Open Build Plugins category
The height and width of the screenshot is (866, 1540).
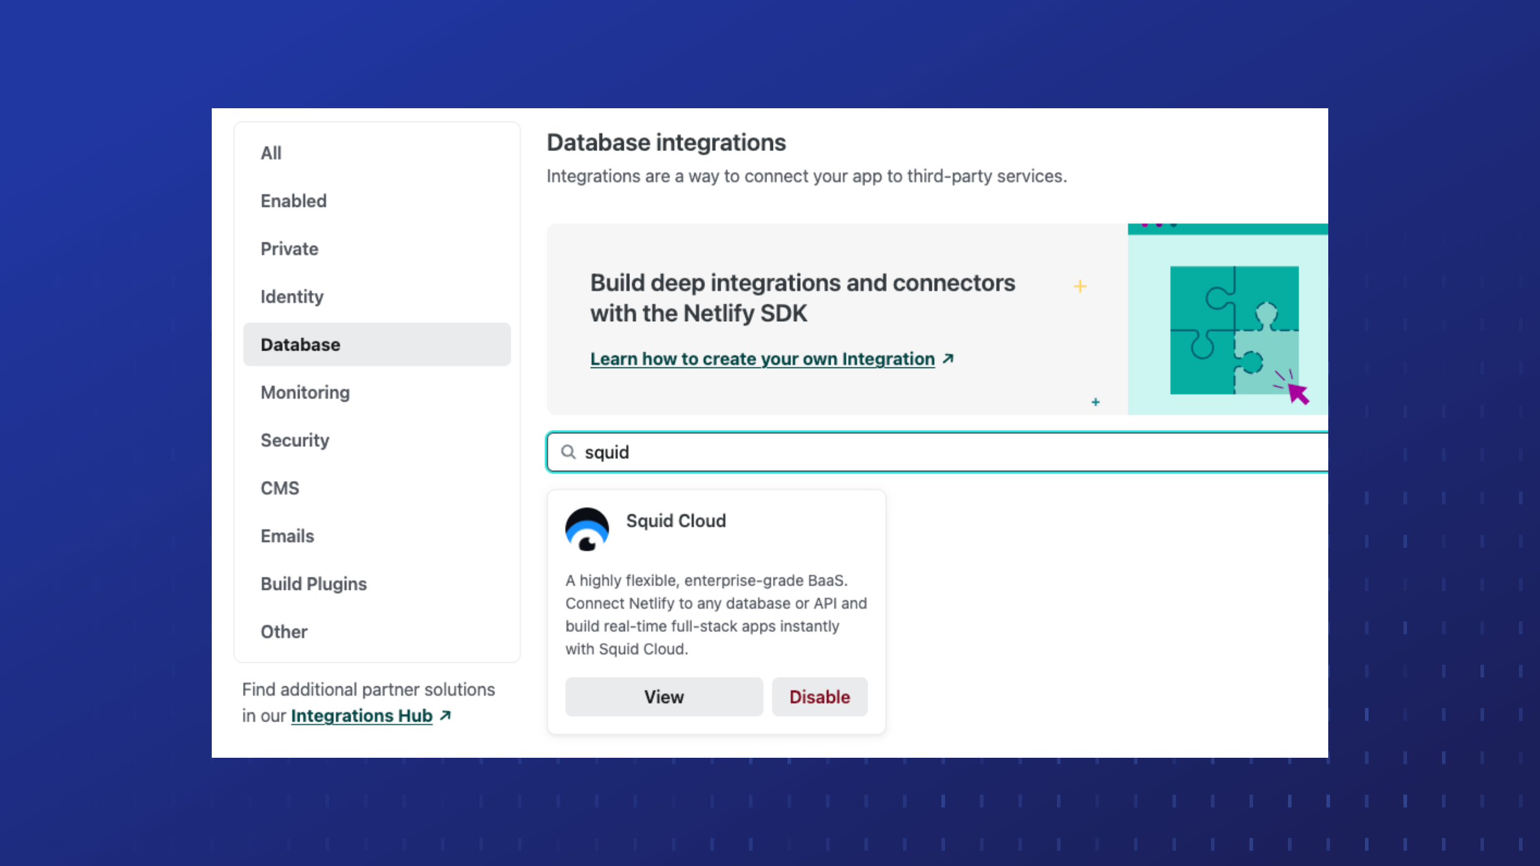pyautogui.click(x=313, y=583)
